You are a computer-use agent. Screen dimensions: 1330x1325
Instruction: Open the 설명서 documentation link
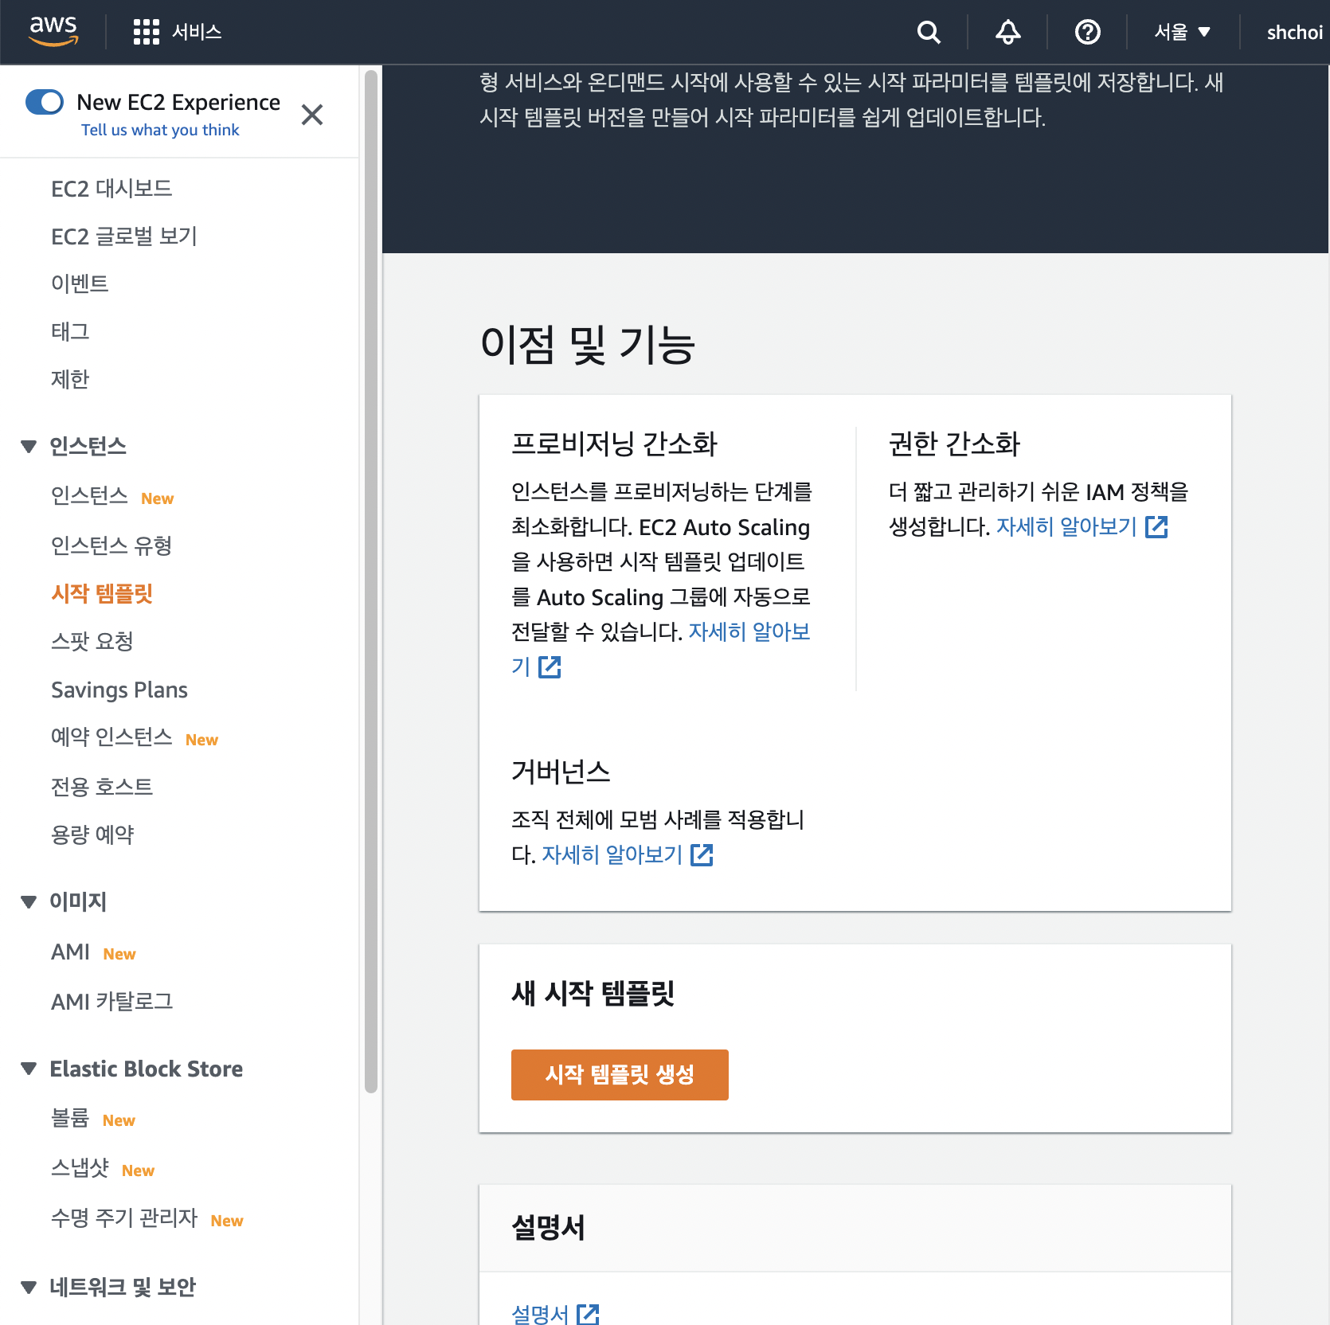click(540, 1313)
